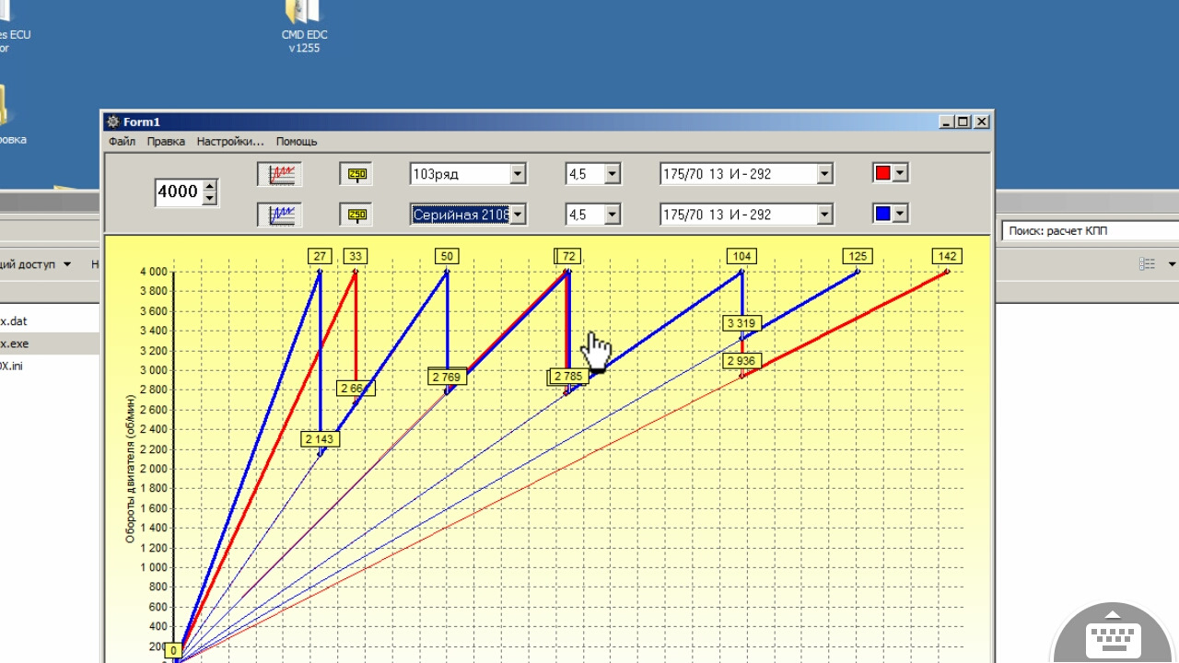Screen dimensions: 1179x663
Task: Click the red color swatch
Action: [882, 173]
